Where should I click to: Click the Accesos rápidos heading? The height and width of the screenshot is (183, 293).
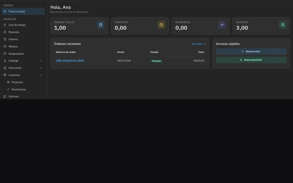click(228, 44)
